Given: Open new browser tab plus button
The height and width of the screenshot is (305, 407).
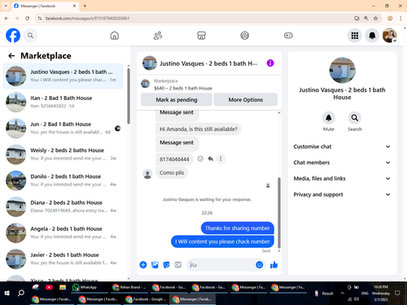Looking at the screenshot, I should coord(85,6).
